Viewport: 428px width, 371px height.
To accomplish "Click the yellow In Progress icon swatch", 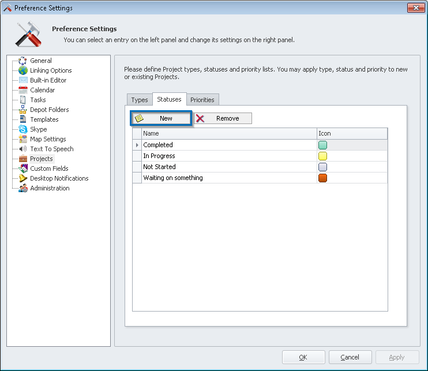I will click(322, 156).
